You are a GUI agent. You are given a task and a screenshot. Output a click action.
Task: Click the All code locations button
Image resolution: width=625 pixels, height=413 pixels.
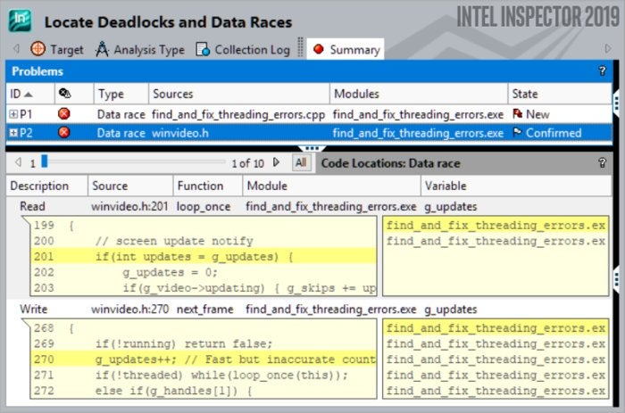(x=301, y=162)
